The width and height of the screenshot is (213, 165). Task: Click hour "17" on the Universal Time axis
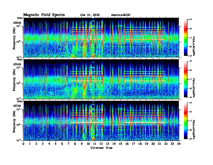[133, 144]
